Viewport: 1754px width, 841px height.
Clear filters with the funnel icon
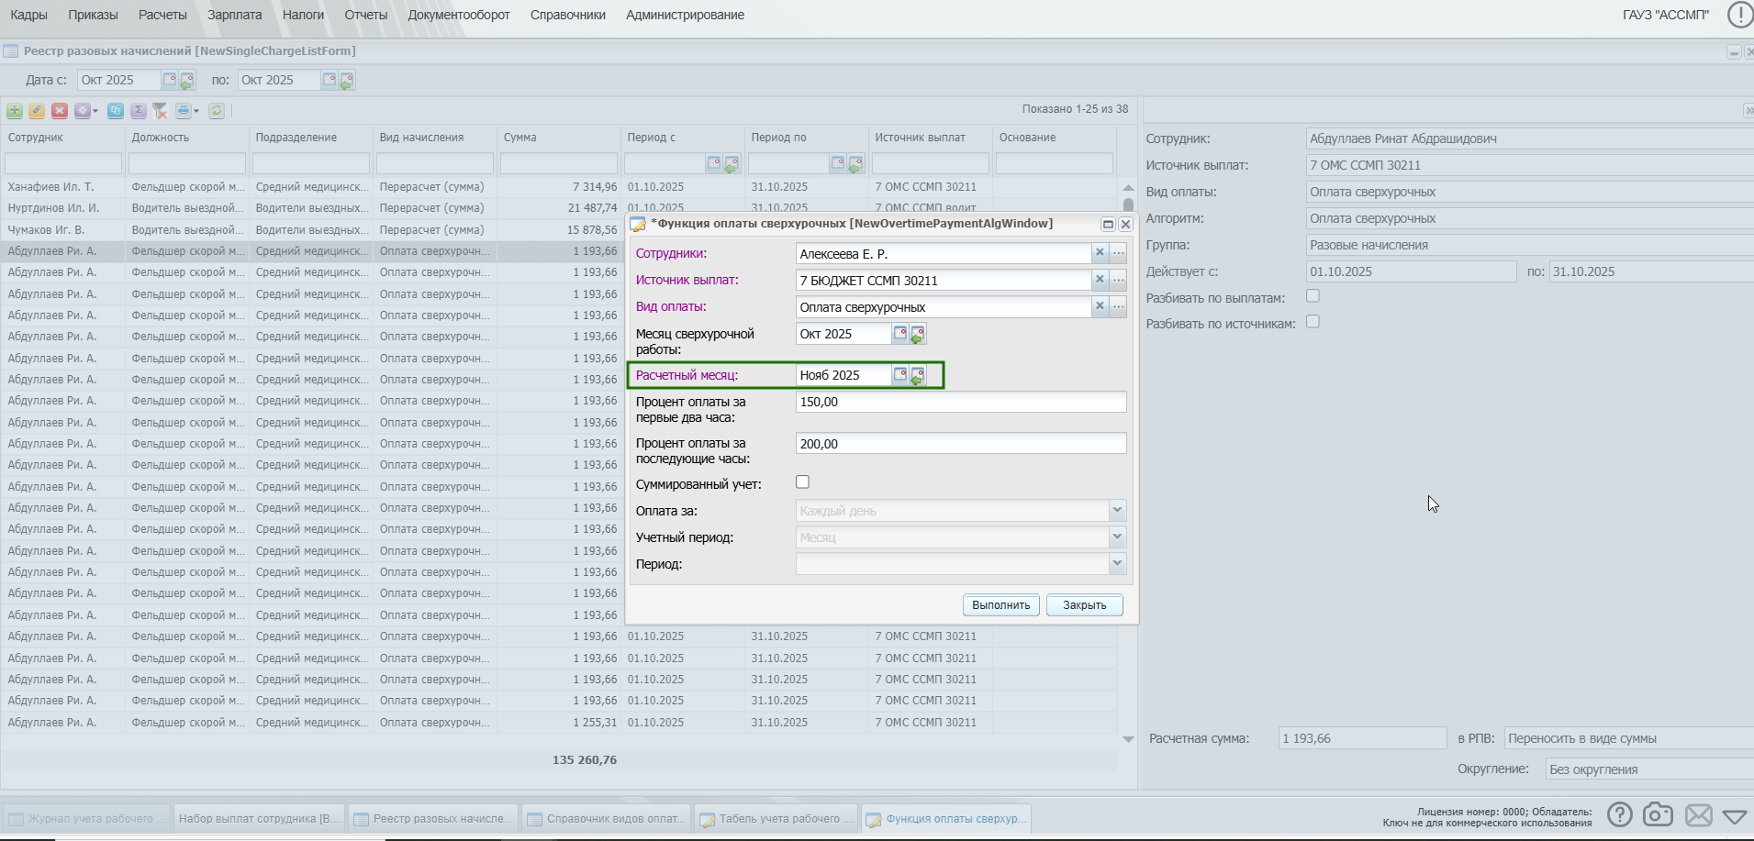[x=160, y=111]
